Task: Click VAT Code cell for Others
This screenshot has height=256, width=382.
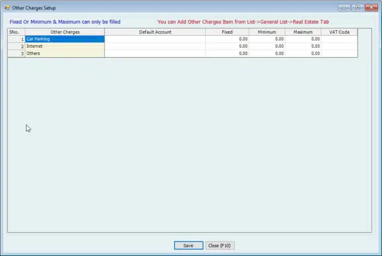Action: click(x=339, y=54)
